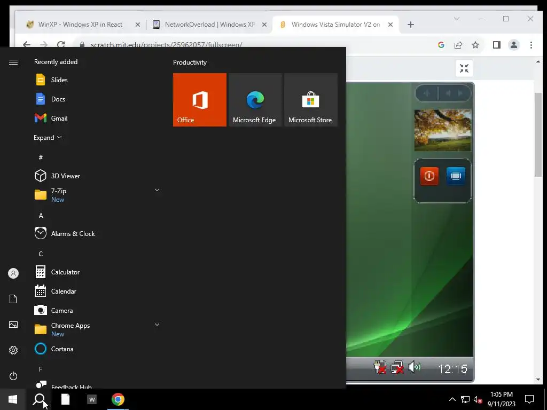Viewport: 547px width, 410px height.
Task: Open Documents from the Start sidebar
Action: 13,299
